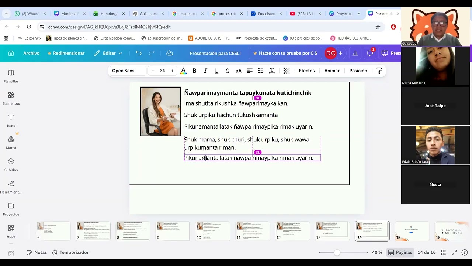Toggle uppercase aA formatting

pyautogui.click(x=239, y=71)
